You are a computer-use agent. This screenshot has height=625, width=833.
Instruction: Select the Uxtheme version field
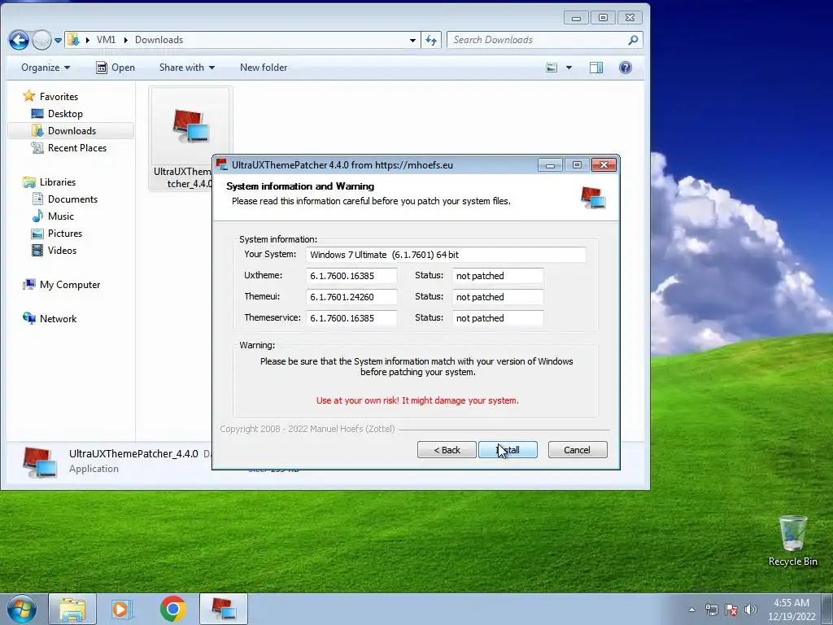point(351,276)
